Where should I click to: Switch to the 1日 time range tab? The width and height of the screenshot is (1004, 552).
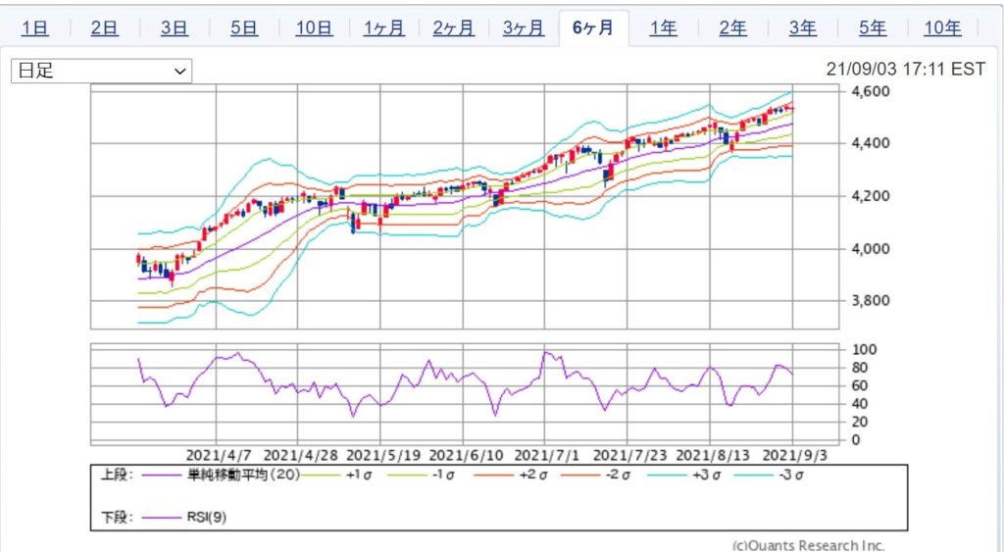point(34,27)
